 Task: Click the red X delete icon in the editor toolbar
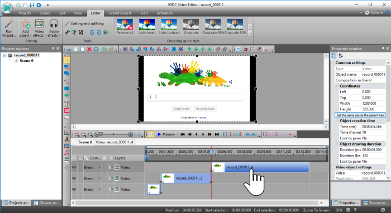(89, 49)
